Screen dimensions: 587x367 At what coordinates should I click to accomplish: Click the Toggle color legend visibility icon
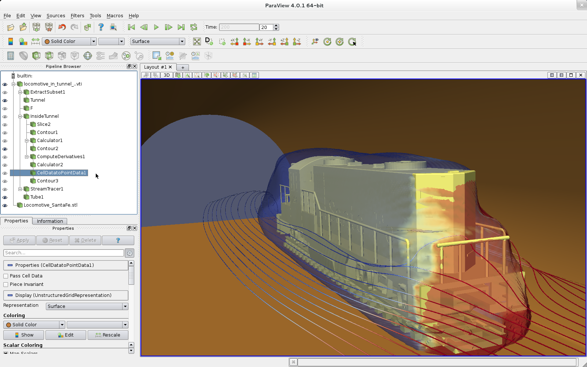[x=11, y=41]
